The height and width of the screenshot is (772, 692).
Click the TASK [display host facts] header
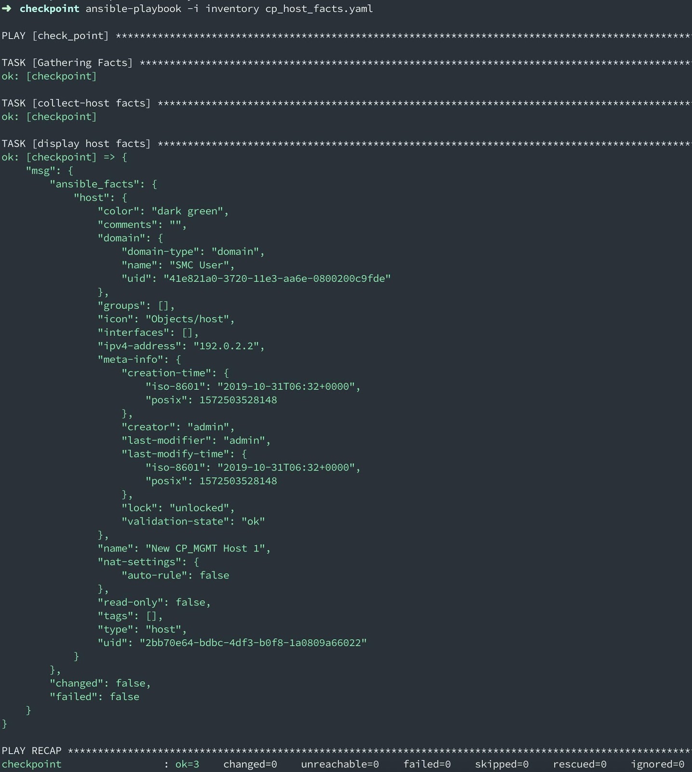click(x=76, y=144)
